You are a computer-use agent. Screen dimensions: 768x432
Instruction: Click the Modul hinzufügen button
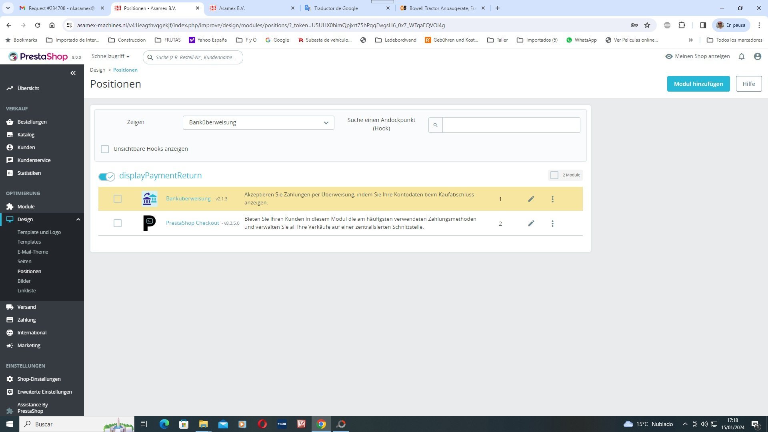click(698, 84)
